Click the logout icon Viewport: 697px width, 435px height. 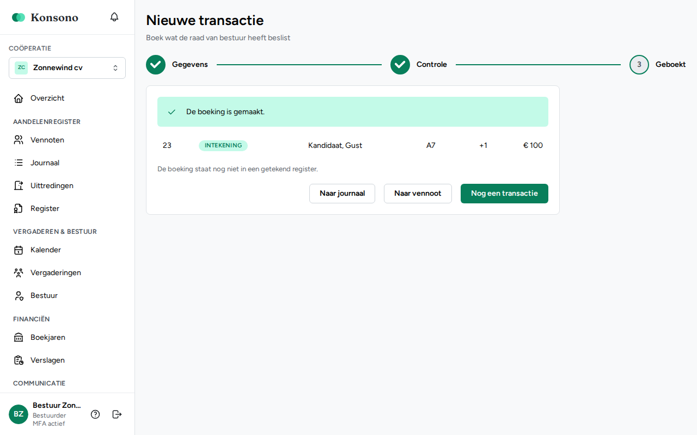117,414
